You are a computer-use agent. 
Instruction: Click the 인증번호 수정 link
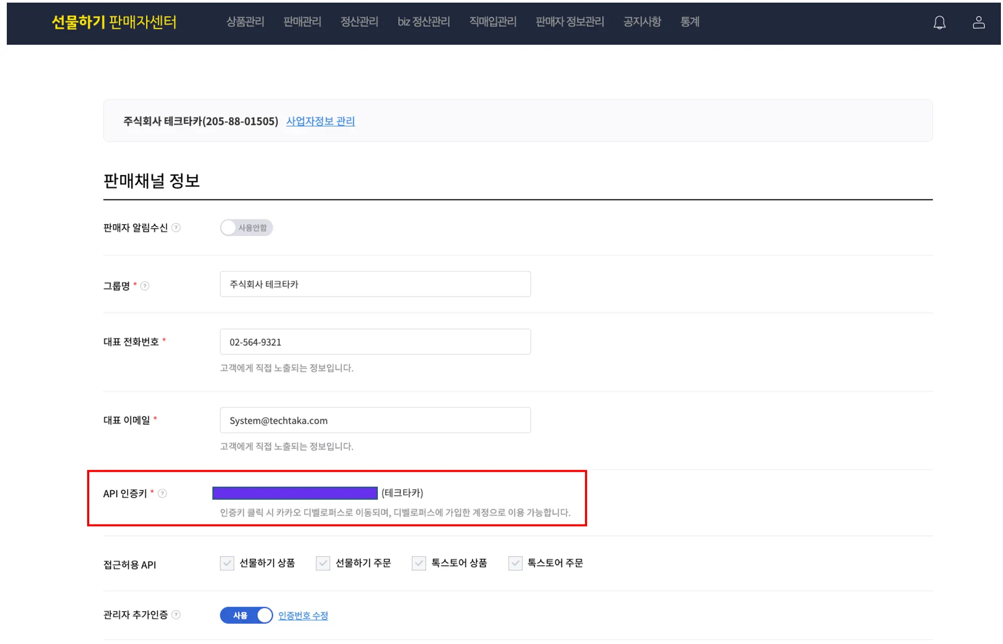[303, 616]
